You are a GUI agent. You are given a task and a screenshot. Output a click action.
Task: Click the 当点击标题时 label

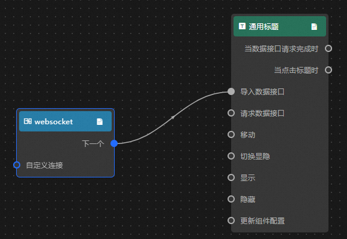pos(296,70)
